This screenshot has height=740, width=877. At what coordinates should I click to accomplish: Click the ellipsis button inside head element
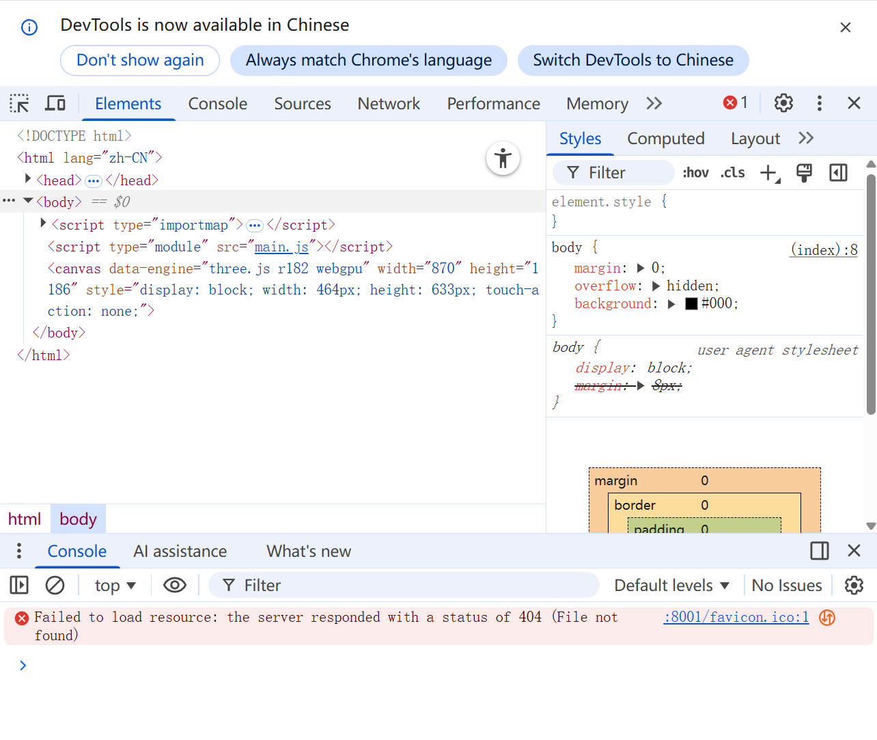click(x=94, y=181)
